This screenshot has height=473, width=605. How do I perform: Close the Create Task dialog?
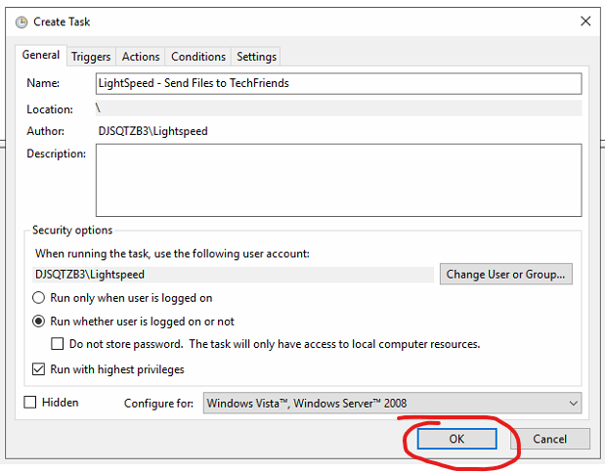point(585,21)
